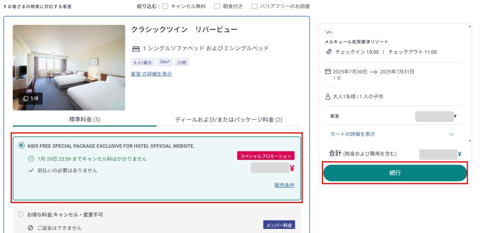Click the 川側 river side tag

(182, 62)
